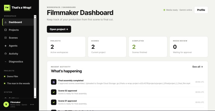This screenshot has width=215, height=111.
Task: Open the three-dots user menu
Action: tap(32, 105)
